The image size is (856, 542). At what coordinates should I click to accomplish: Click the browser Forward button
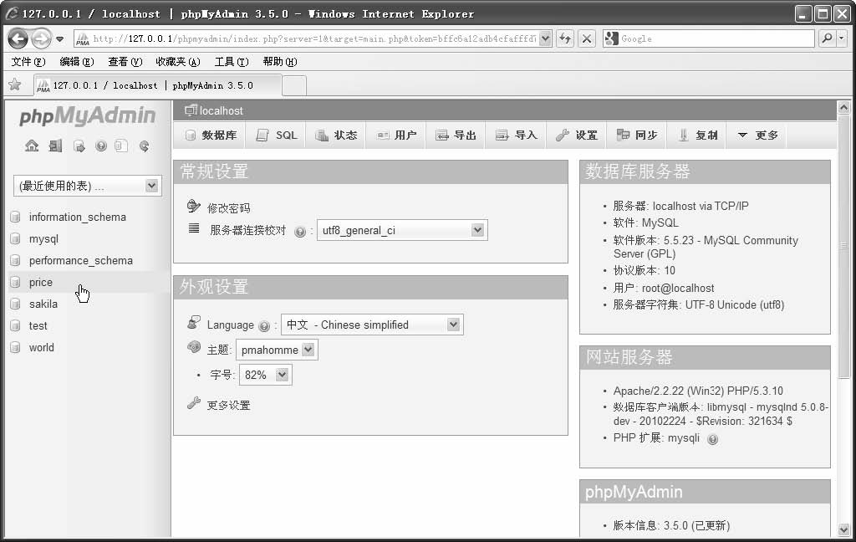pos(42,38)
